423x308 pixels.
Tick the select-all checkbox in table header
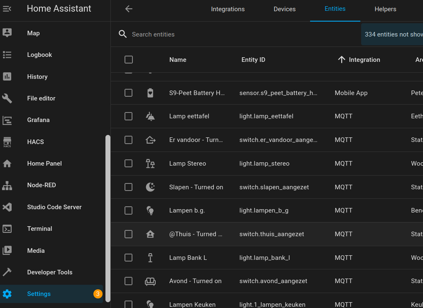[x=129, y=60]
